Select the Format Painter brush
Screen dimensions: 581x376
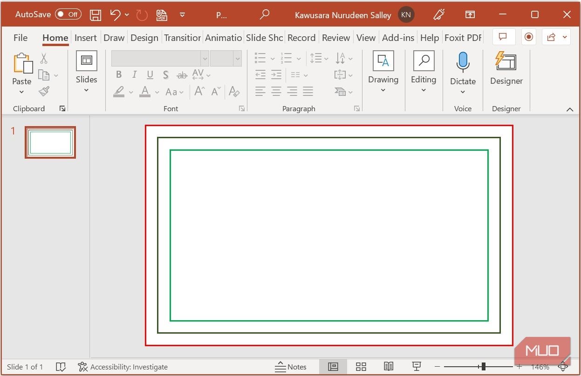tap(44, 91)
